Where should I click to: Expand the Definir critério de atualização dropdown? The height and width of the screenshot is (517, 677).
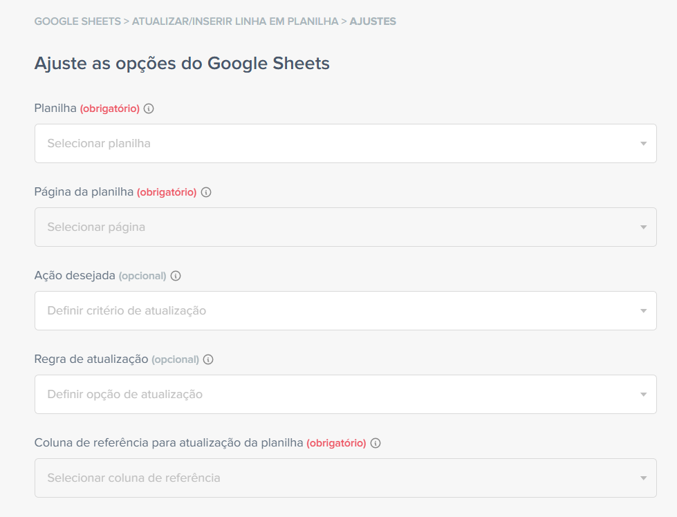click(x=345, y=311)
